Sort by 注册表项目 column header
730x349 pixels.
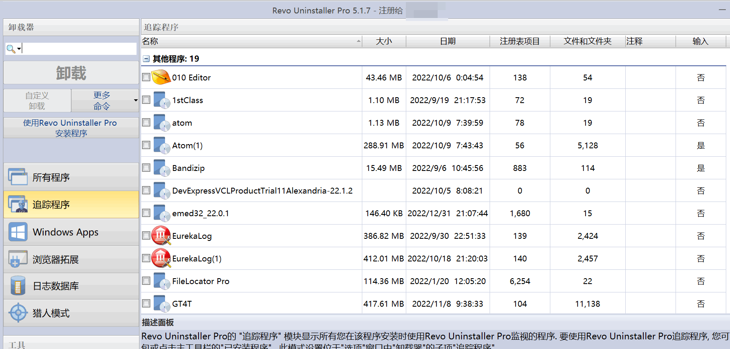[520, 41]
